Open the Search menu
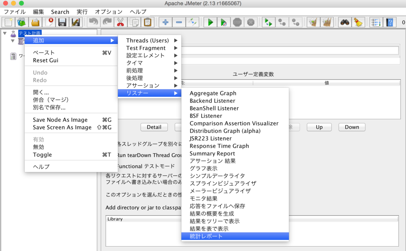 (60, 11)
